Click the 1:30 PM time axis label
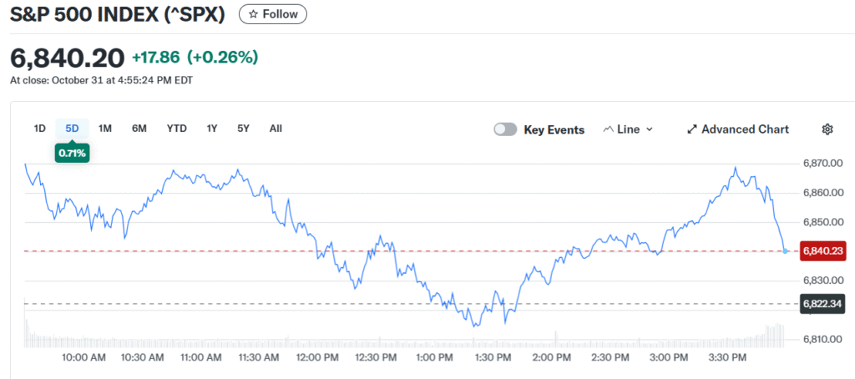The image size is (855, 379). pos(492,358)
